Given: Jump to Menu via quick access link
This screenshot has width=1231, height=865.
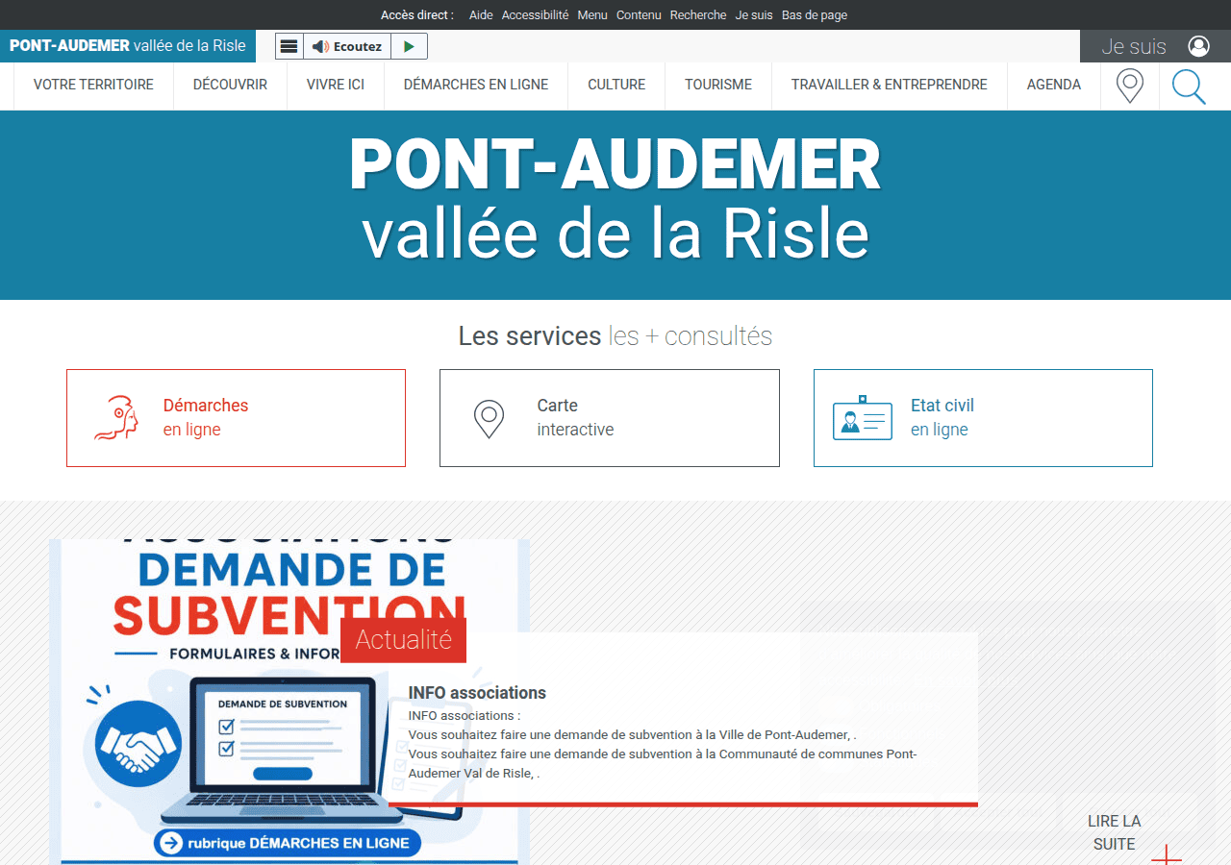Looking at the screenshot, I should click(x=592, y=15).
